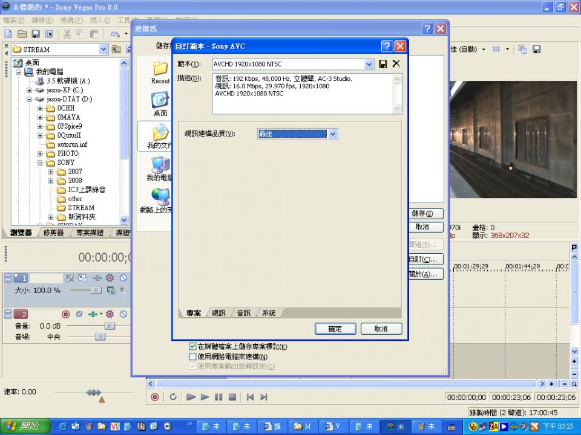Image resolution: width=581 pixels, height=435 pixels.
Task: Expand the 0CHH folder node
Action: [40, 108]
